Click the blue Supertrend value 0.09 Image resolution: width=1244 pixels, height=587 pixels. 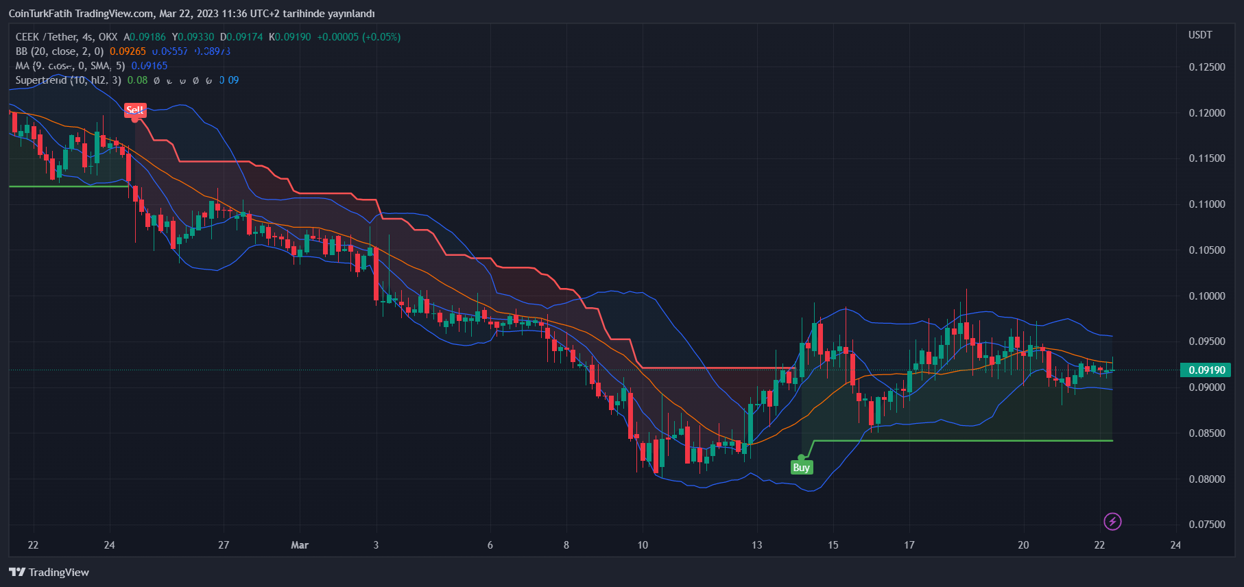(229, 80)
